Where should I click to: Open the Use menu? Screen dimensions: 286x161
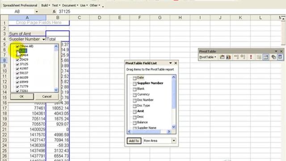(x=84, y=5)
